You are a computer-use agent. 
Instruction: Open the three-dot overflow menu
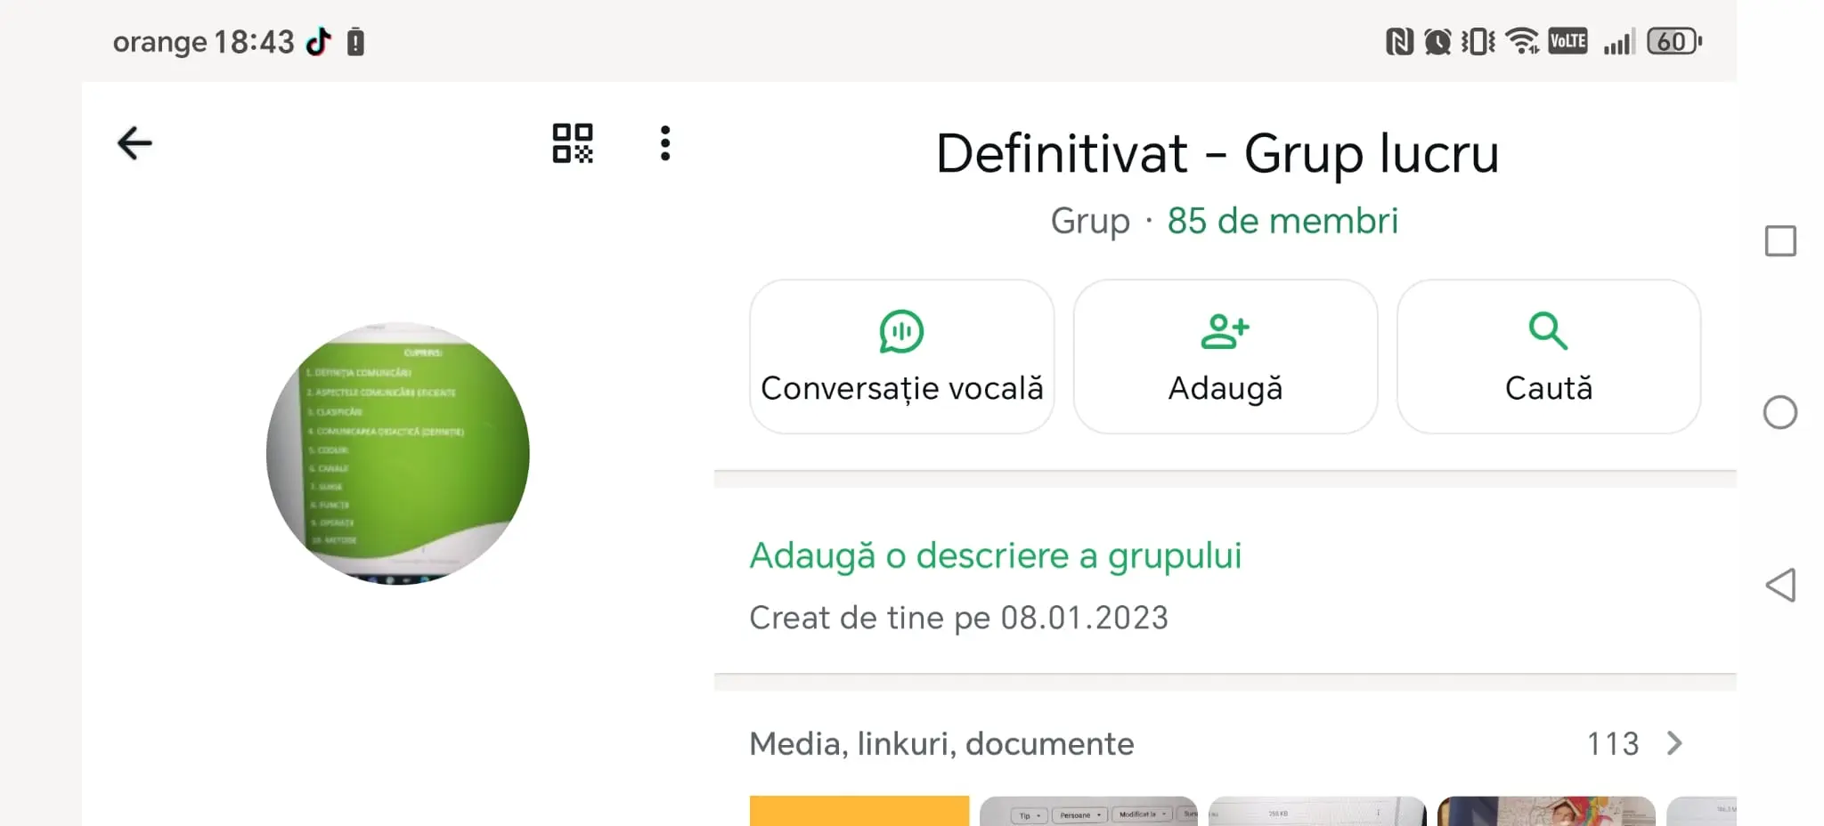(665, 143)
